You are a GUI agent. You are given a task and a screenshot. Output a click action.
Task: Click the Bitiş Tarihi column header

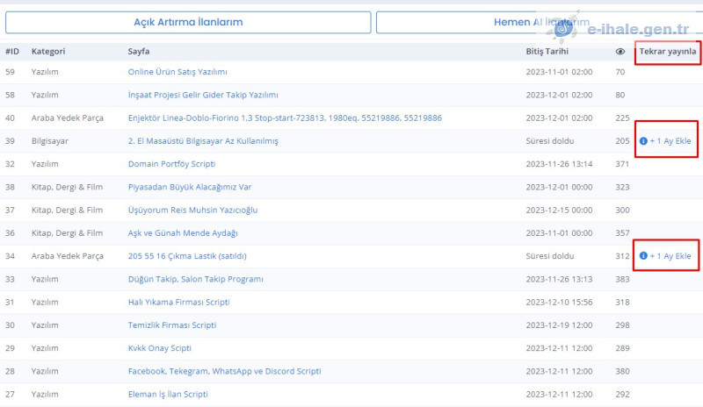[x=545, y=52]
